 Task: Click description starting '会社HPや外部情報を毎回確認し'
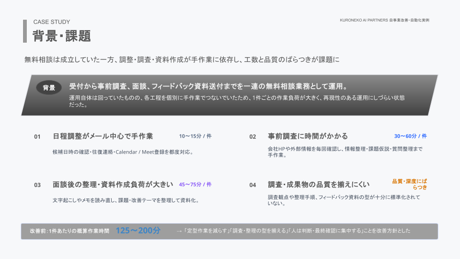345,152
